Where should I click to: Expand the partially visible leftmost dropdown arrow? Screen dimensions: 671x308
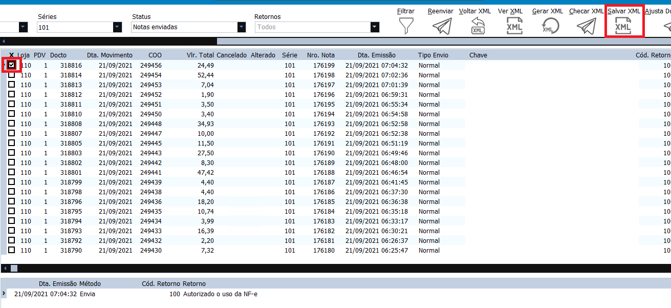tap(23, 27)
